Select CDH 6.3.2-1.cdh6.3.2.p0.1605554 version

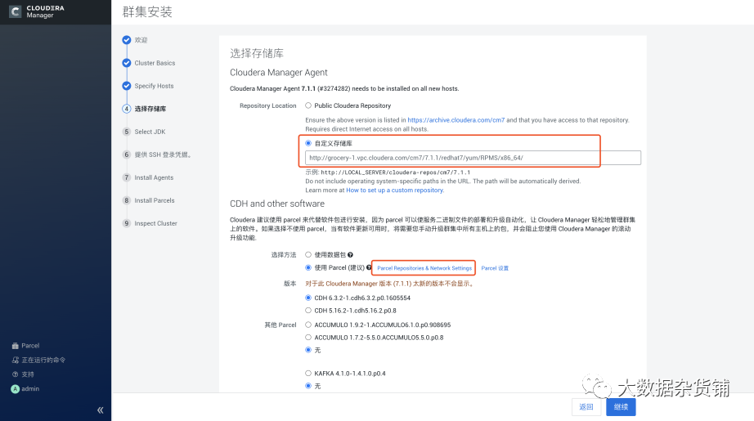tap(308, 298)
